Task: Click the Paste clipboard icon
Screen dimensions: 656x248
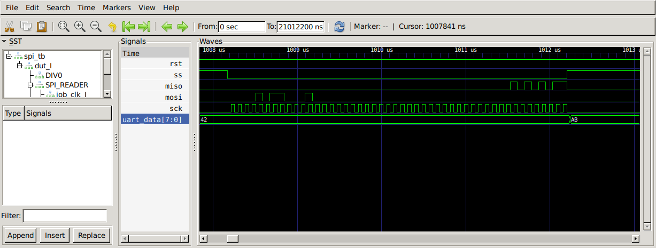Action: [41, 26]
